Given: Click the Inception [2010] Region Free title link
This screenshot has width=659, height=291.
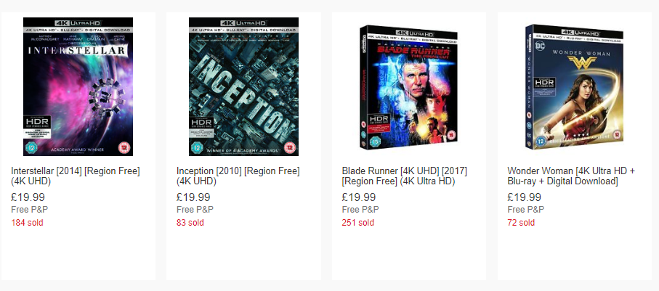Looking at the screenshot, I should (x=238, y=176).
